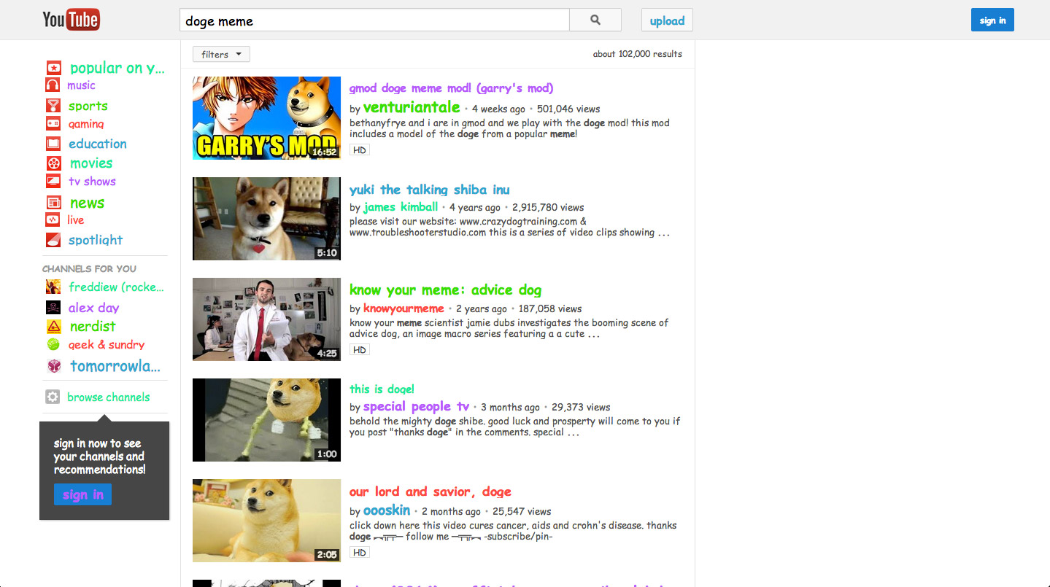Screen dimensions: 1050x587
Task: Click the freddiew channel avatar icon
Action: tap(53, 287)
